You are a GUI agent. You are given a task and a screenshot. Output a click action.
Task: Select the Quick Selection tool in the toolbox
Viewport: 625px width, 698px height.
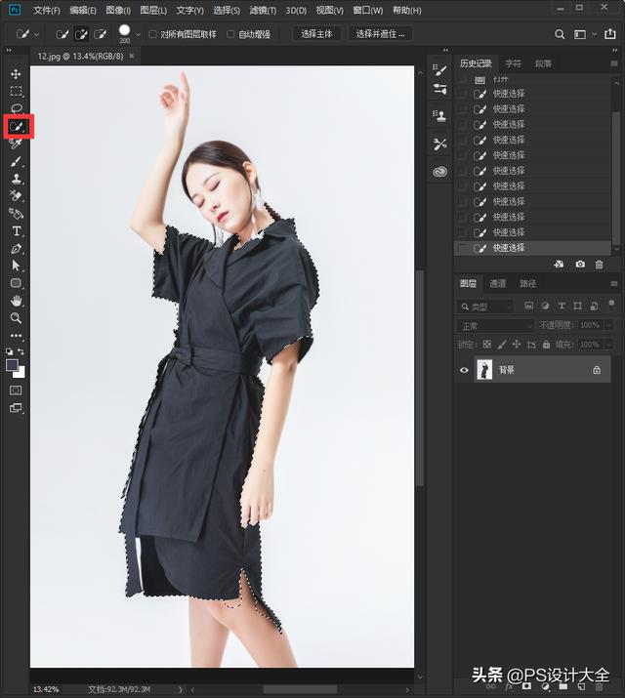pos(18,127)
